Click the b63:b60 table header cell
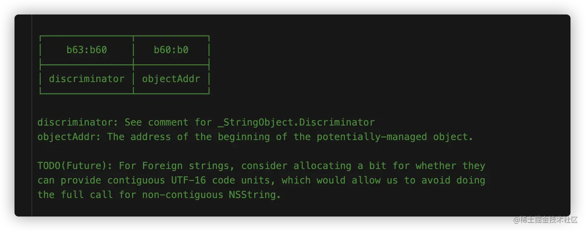 tap(87, 50)
